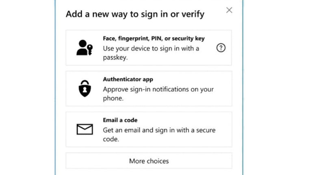312x175 pixels.
Task: Pick "Approve sign-in notifications on your phone" text
Action: coord(158,89)
